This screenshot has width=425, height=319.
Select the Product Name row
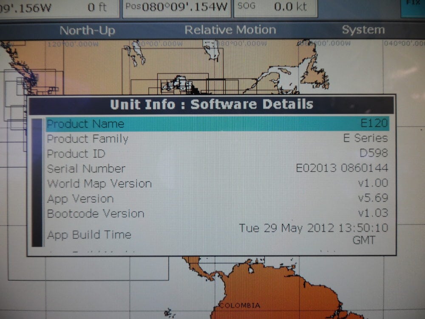tap(218, 124)
